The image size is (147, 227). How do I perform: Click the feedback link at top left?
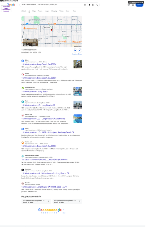point(6,11)
